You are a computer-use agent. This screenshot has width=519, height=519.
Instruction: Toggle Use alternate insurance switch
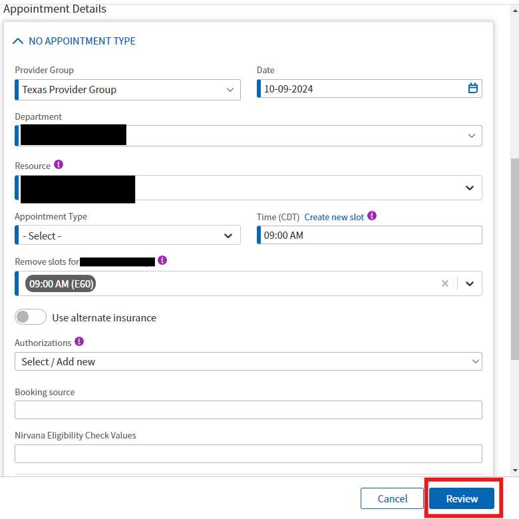tap(31, 317)
